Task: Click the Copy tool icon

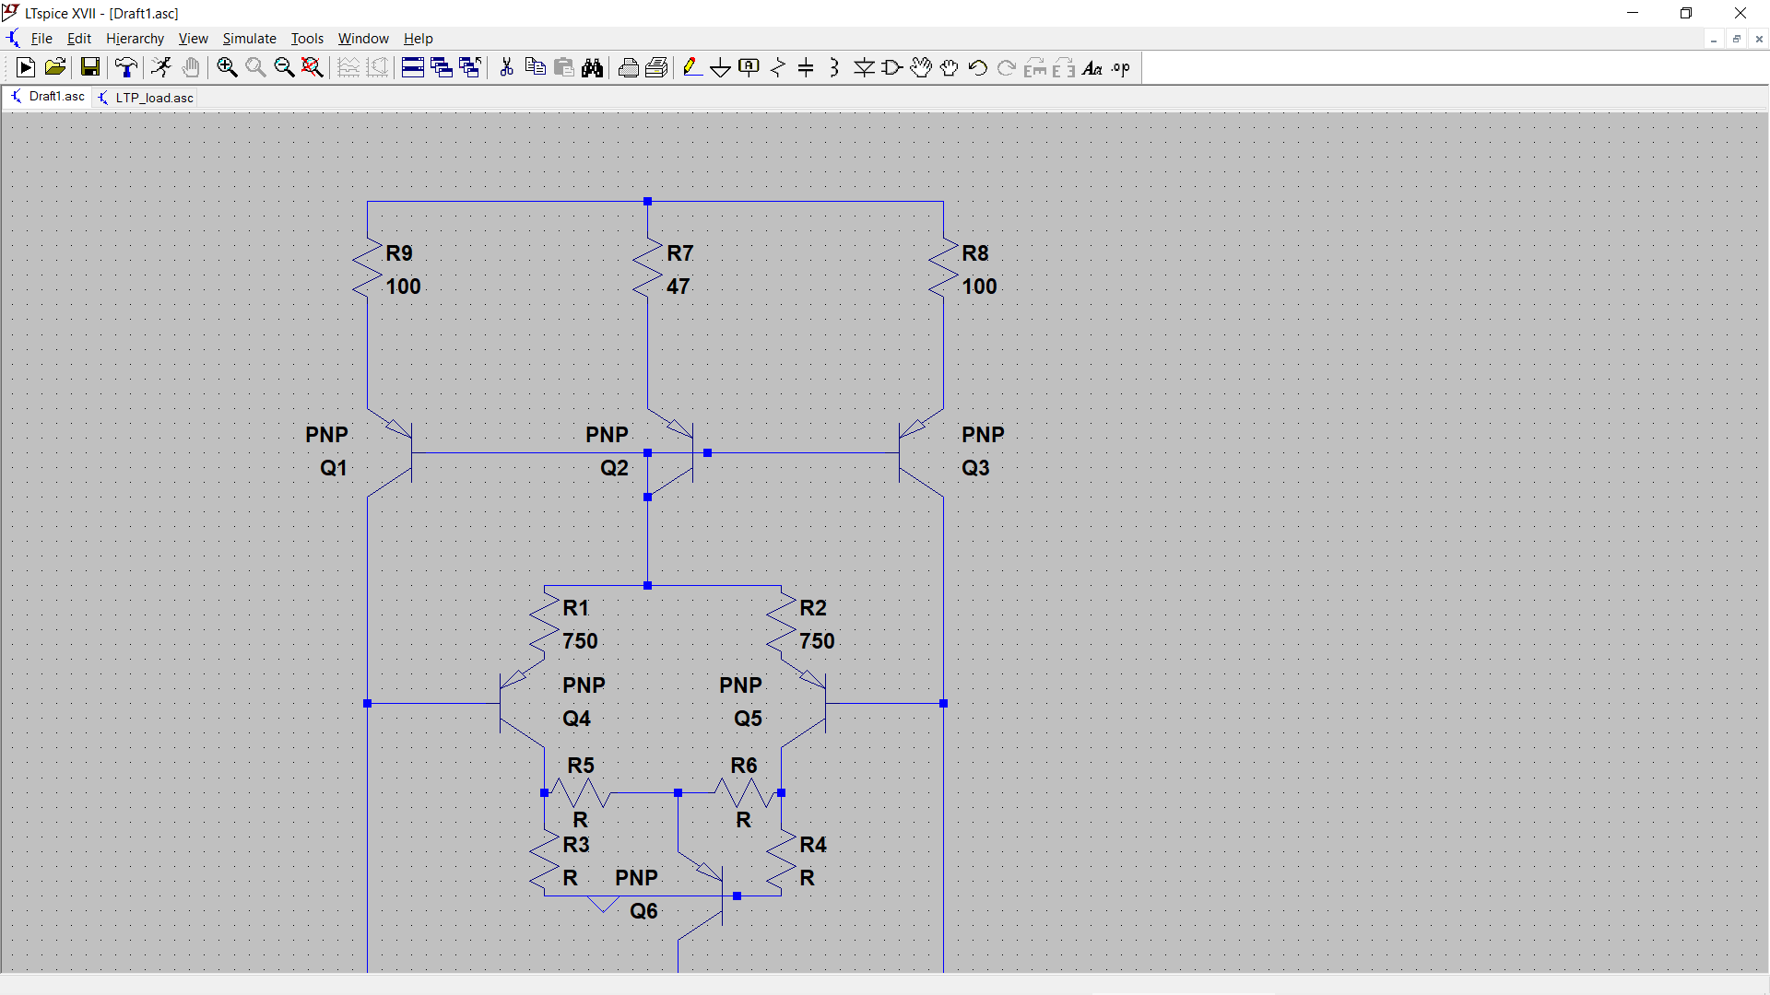Action: [x=535, y=67]
